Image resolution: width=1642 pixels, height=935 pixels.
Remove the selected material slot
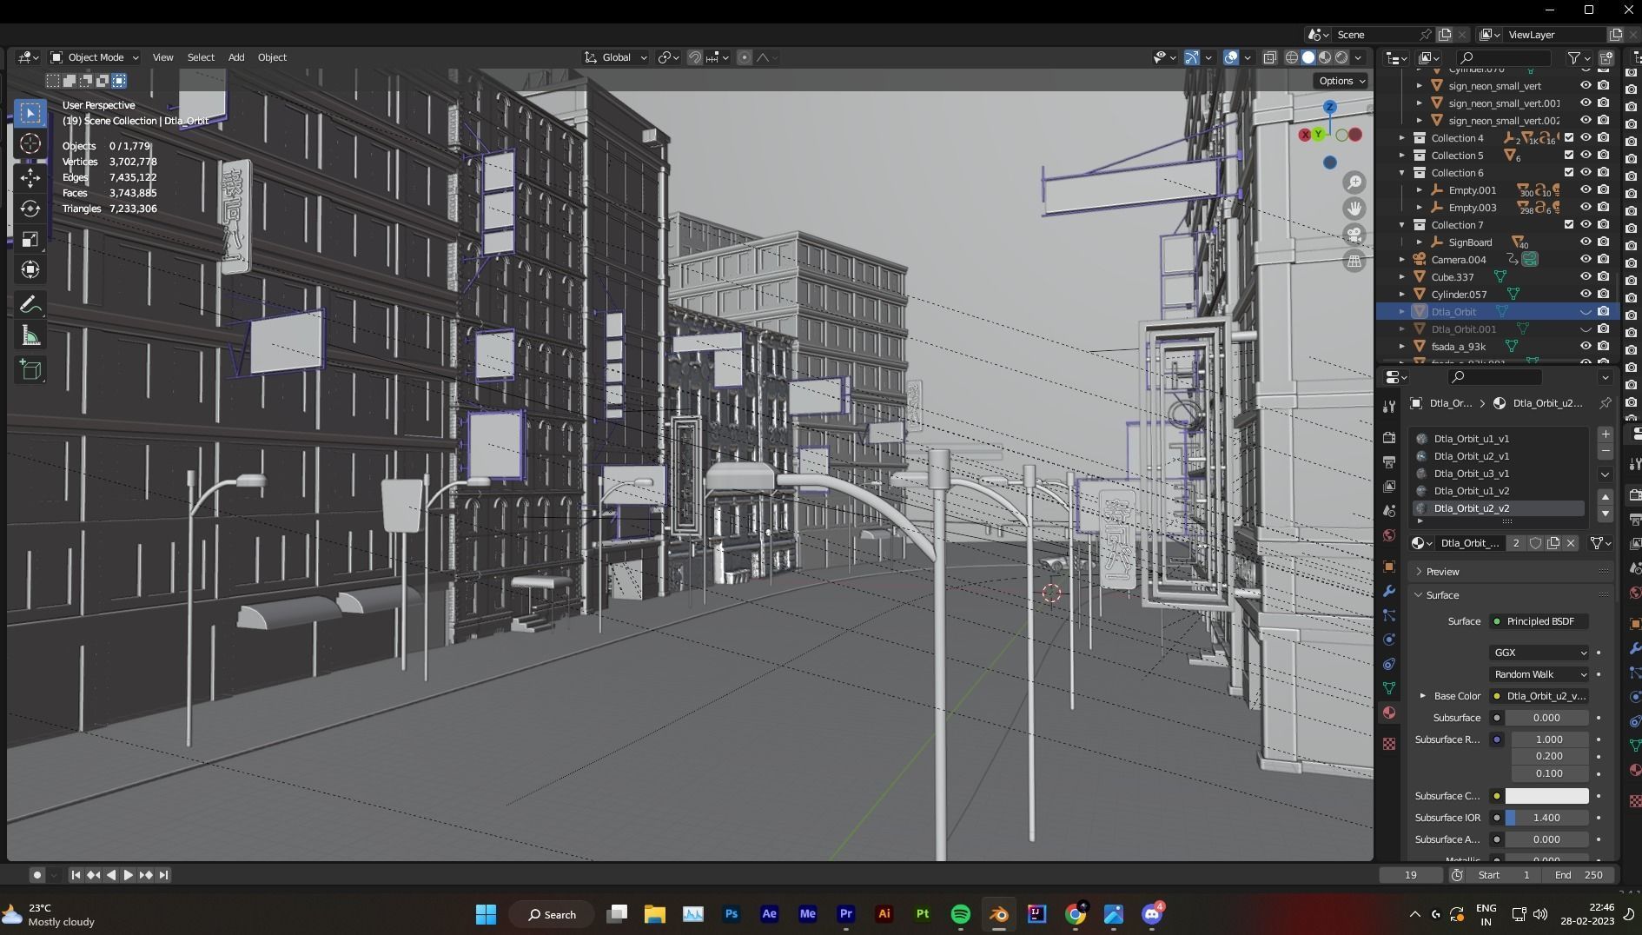(1606, 452)
